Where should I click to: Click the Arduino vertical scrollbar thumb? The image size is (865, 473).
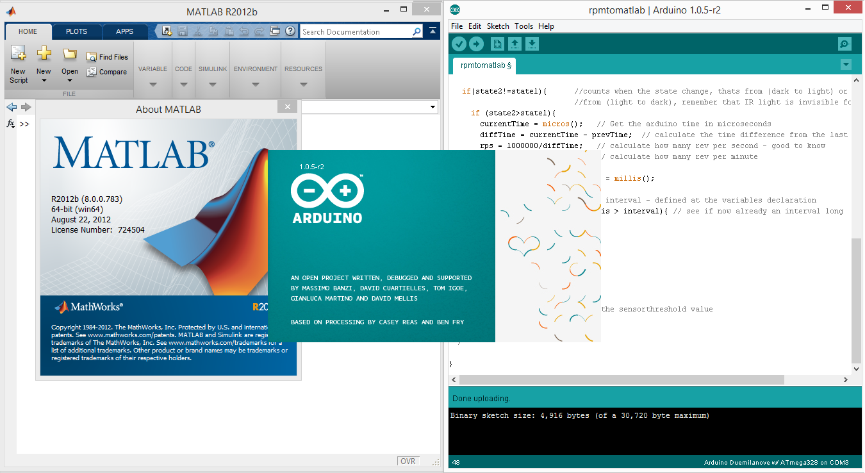coord(857,300)
